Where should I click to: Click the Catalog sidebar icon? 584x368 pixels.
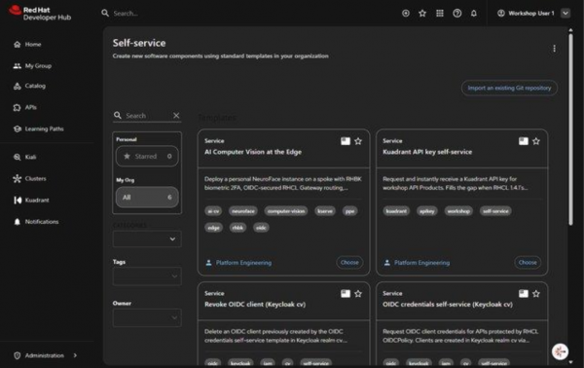(x=18, y=86)
